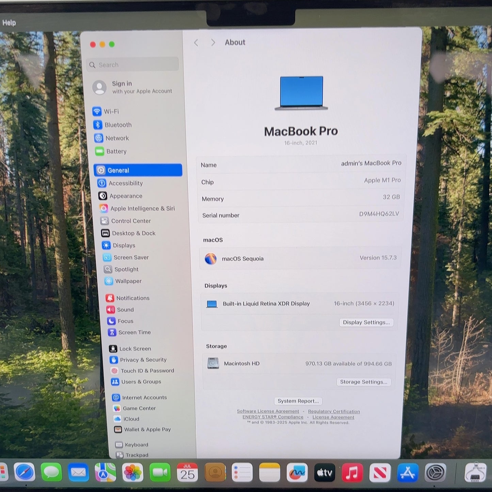The image size is (492, 492).
Task: Open Display Settings
Action: click(366, 322)
